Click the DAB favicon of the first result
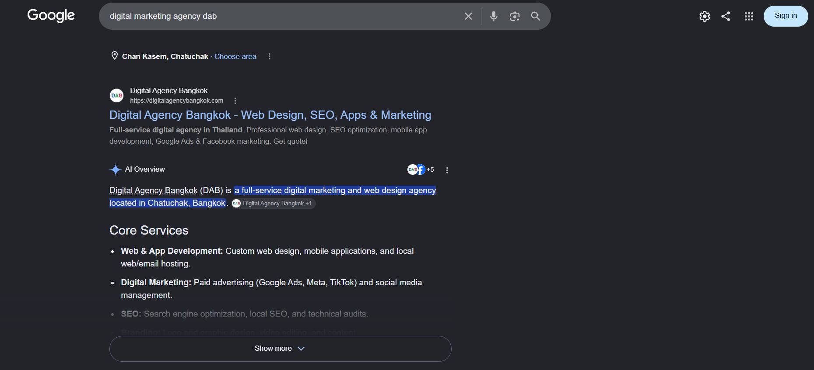The height and width of the screenshot is (370, 814). (117, 95)
